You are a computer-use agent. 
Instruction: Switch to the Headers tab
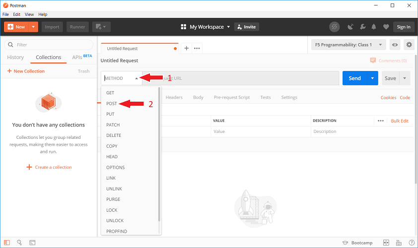point(174,98)
